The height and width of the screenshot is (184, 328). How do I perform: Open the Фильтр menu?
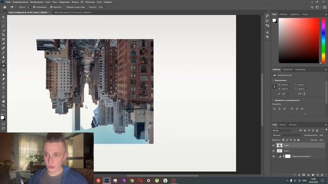coord(75,2)
